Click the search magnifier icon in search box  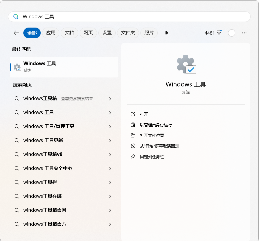(16, 17)
